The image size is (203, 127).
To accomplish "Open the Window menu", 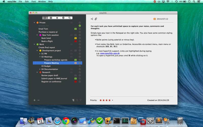I will click(x=42, y=2).
